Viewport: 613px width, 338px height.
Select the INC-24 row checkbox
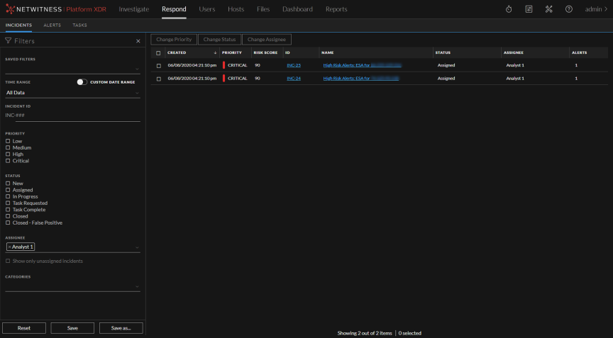(158, 79)
